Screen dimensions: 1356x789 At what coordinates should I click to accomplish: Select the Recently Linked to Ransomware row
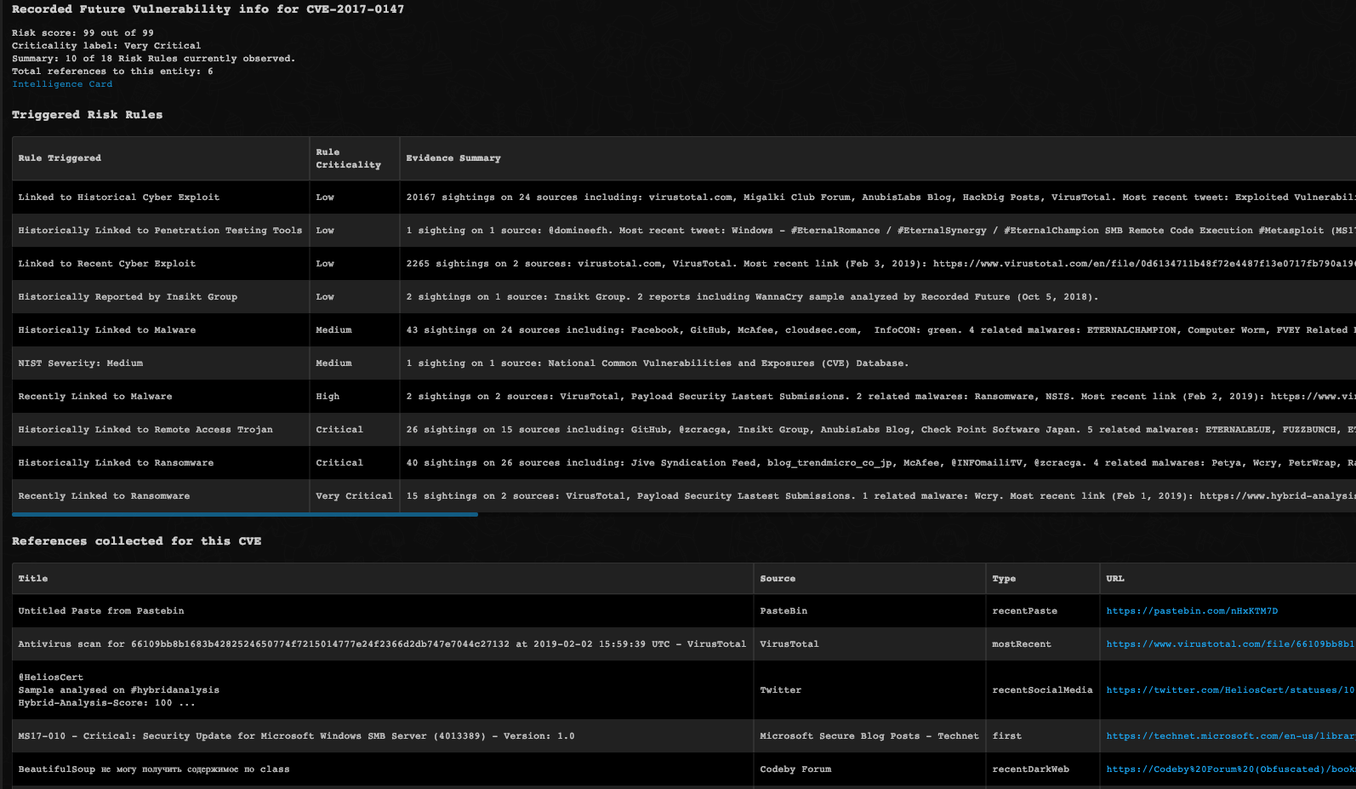[104, 496]
